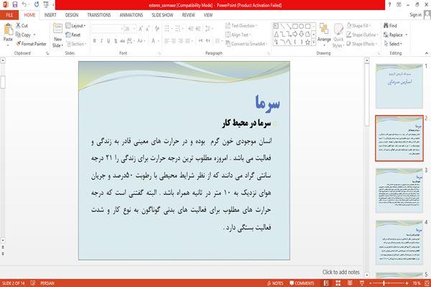
Task: Click 'Click to add notes' field
Action: coord(340,272)
